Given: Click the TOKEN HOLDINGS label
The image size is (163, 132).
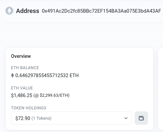Looking at the screenshot, I should [x=29, y=108].
